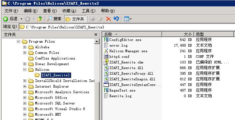The width and height of the screenshot is (235, 120).
Task: Sort files by the 名称 column header
Action: 132,34
